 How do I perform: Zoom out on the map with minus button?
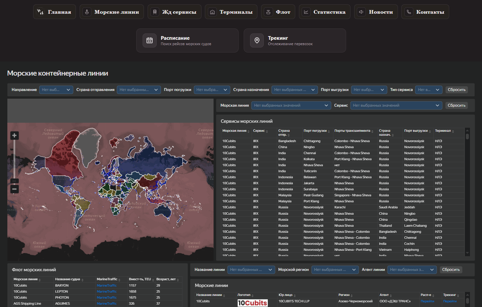point(14,189)
